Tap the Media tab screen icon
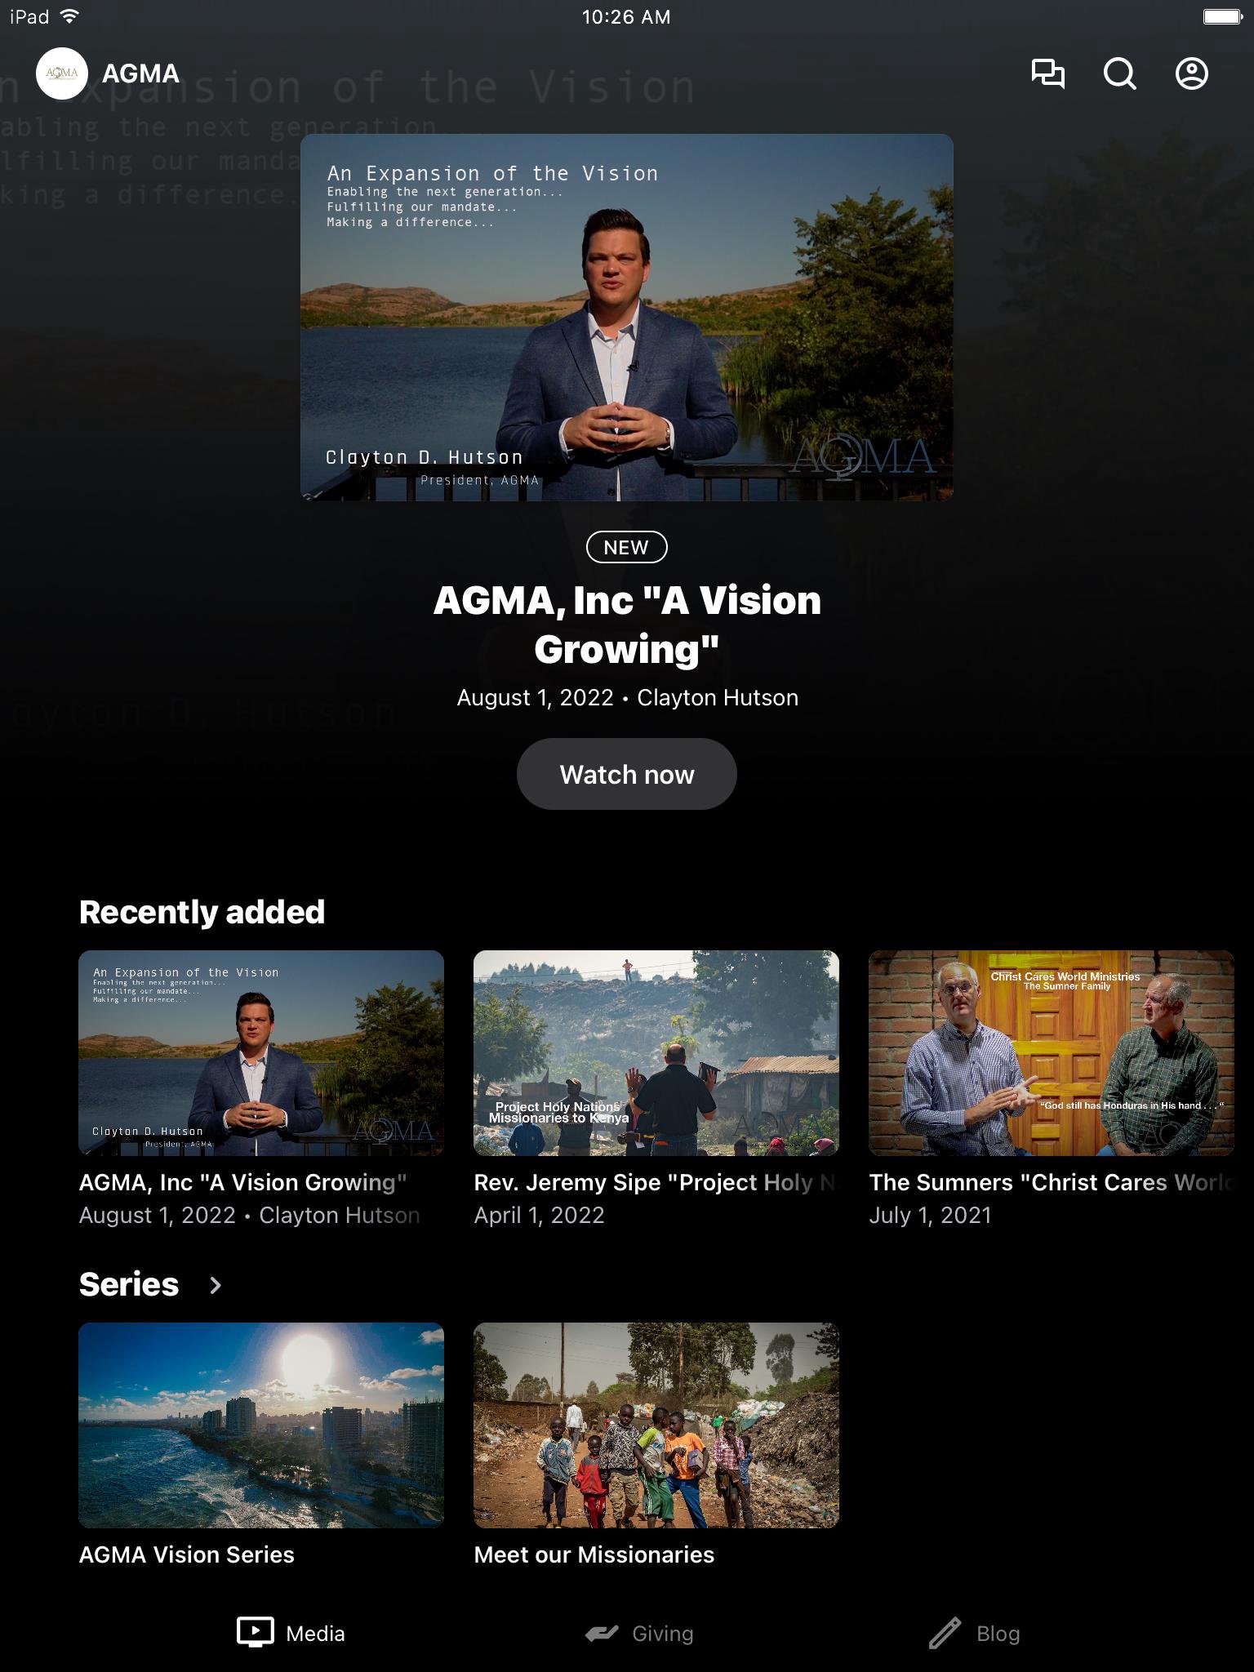1254x1672 pixels. click(255, 1632)
